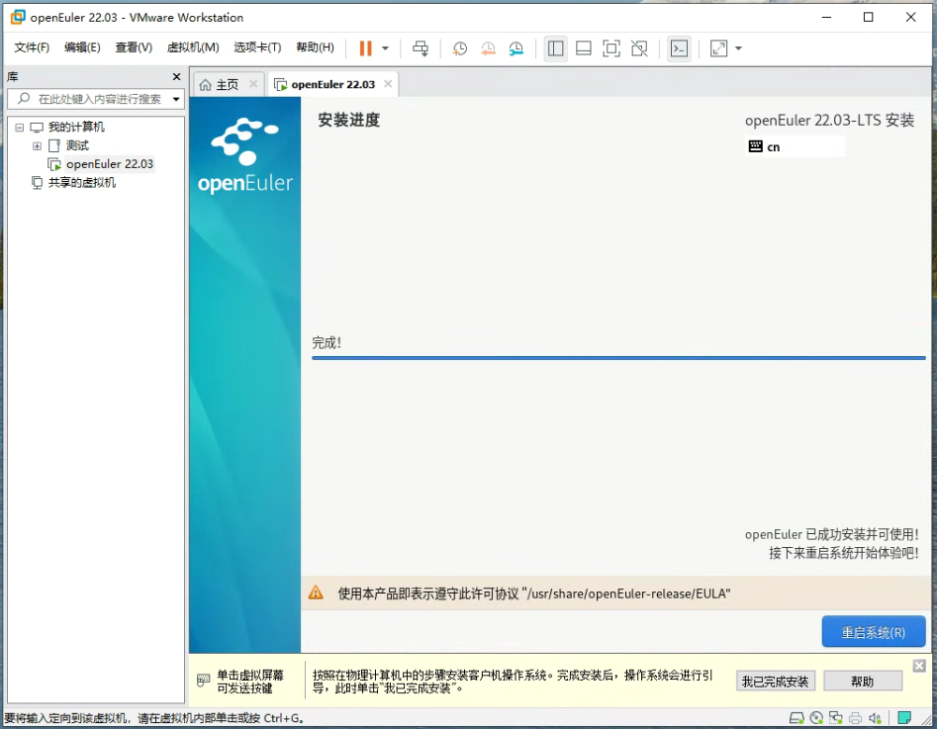Open the 选项卡(T) menu
This screenshot has width=937, height=729.
(257, 47)
